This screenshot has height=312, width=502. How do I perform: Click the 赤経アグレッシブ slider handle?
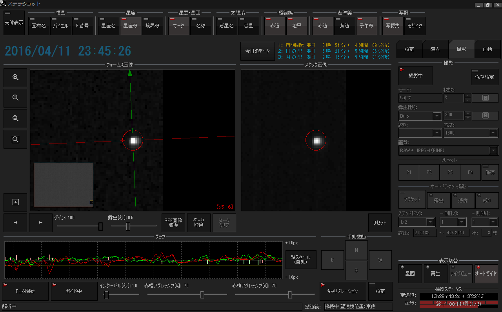tap(202, 295)
